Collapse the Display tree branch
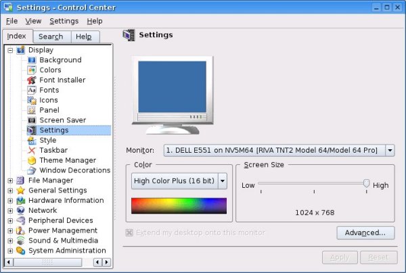Viewport: 406px width, 273px height. click(10, 50)
